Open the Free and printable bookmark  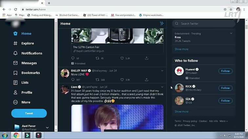[123, 15]
